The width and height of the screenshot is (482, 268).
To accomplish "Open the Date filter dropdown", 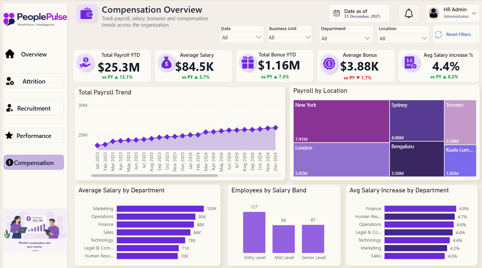I will pos(241,37).
